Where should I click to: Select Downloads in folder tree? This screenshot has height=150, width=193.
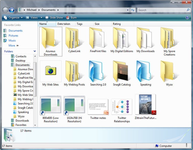(20, 121)
